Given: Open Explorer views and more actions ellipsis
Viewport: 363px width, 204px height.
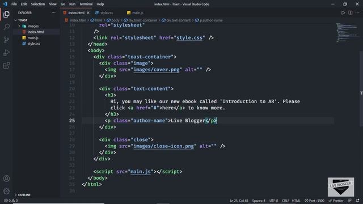Looking at the screenshot, I should [x=53, y=12].
